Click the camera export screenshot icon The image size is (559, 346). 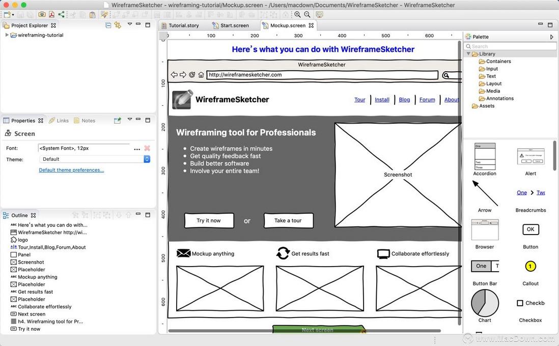coord(42,15)
